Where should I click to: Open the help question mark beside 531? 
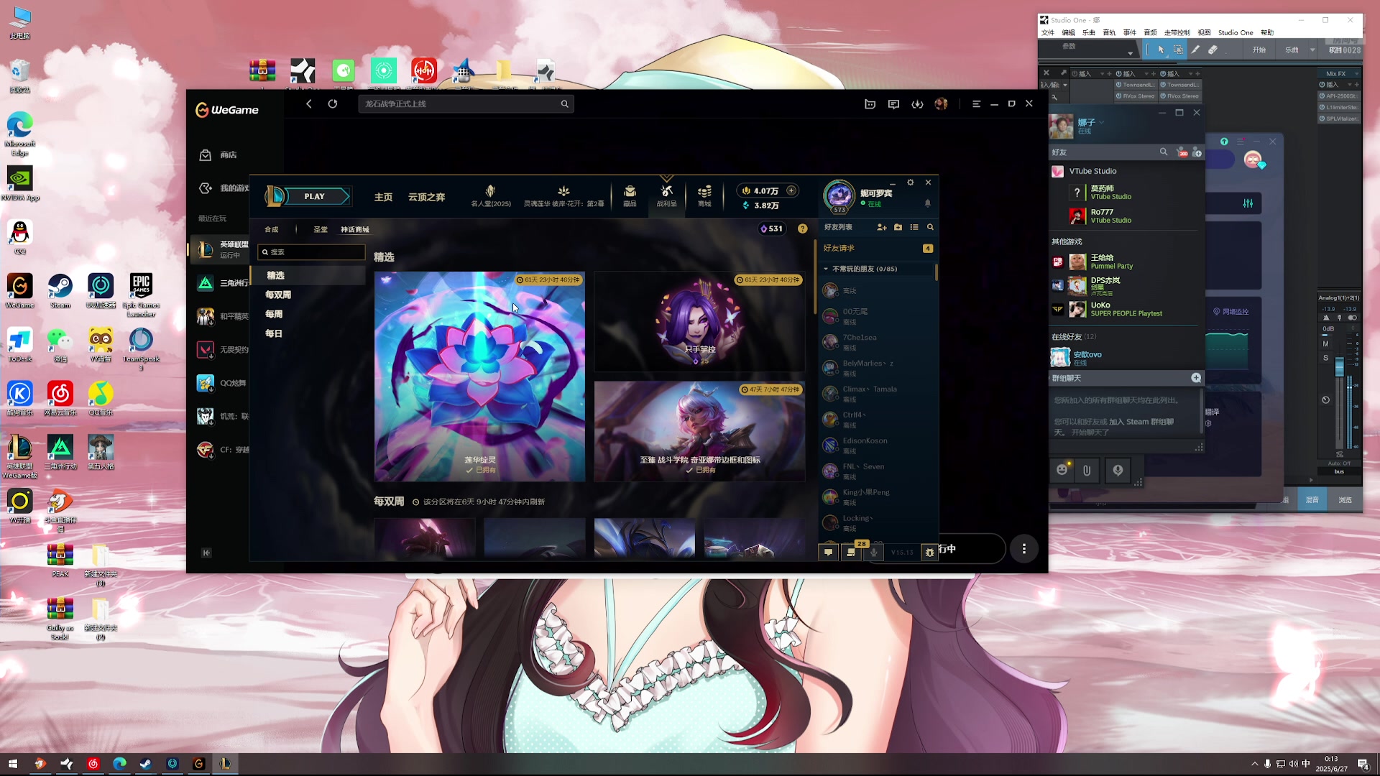802,228
